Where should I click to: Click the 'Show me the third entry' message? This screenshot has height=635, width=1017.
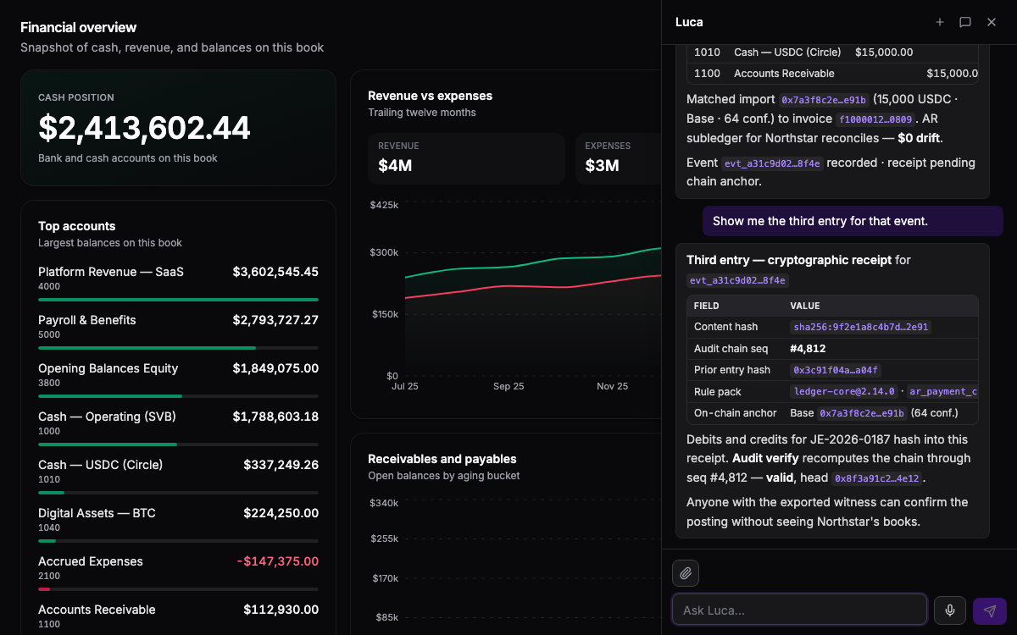click(853, 221)
